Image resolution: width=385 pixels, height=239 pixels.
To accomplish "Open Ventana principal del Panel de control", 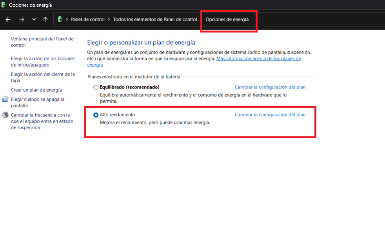I will coord(42,42).
